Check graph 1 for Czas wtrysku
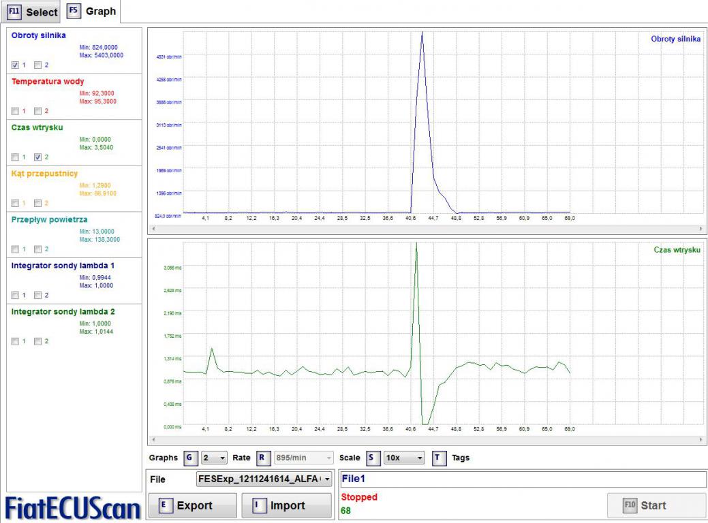The image size is (708, 523). pos(16,157)
